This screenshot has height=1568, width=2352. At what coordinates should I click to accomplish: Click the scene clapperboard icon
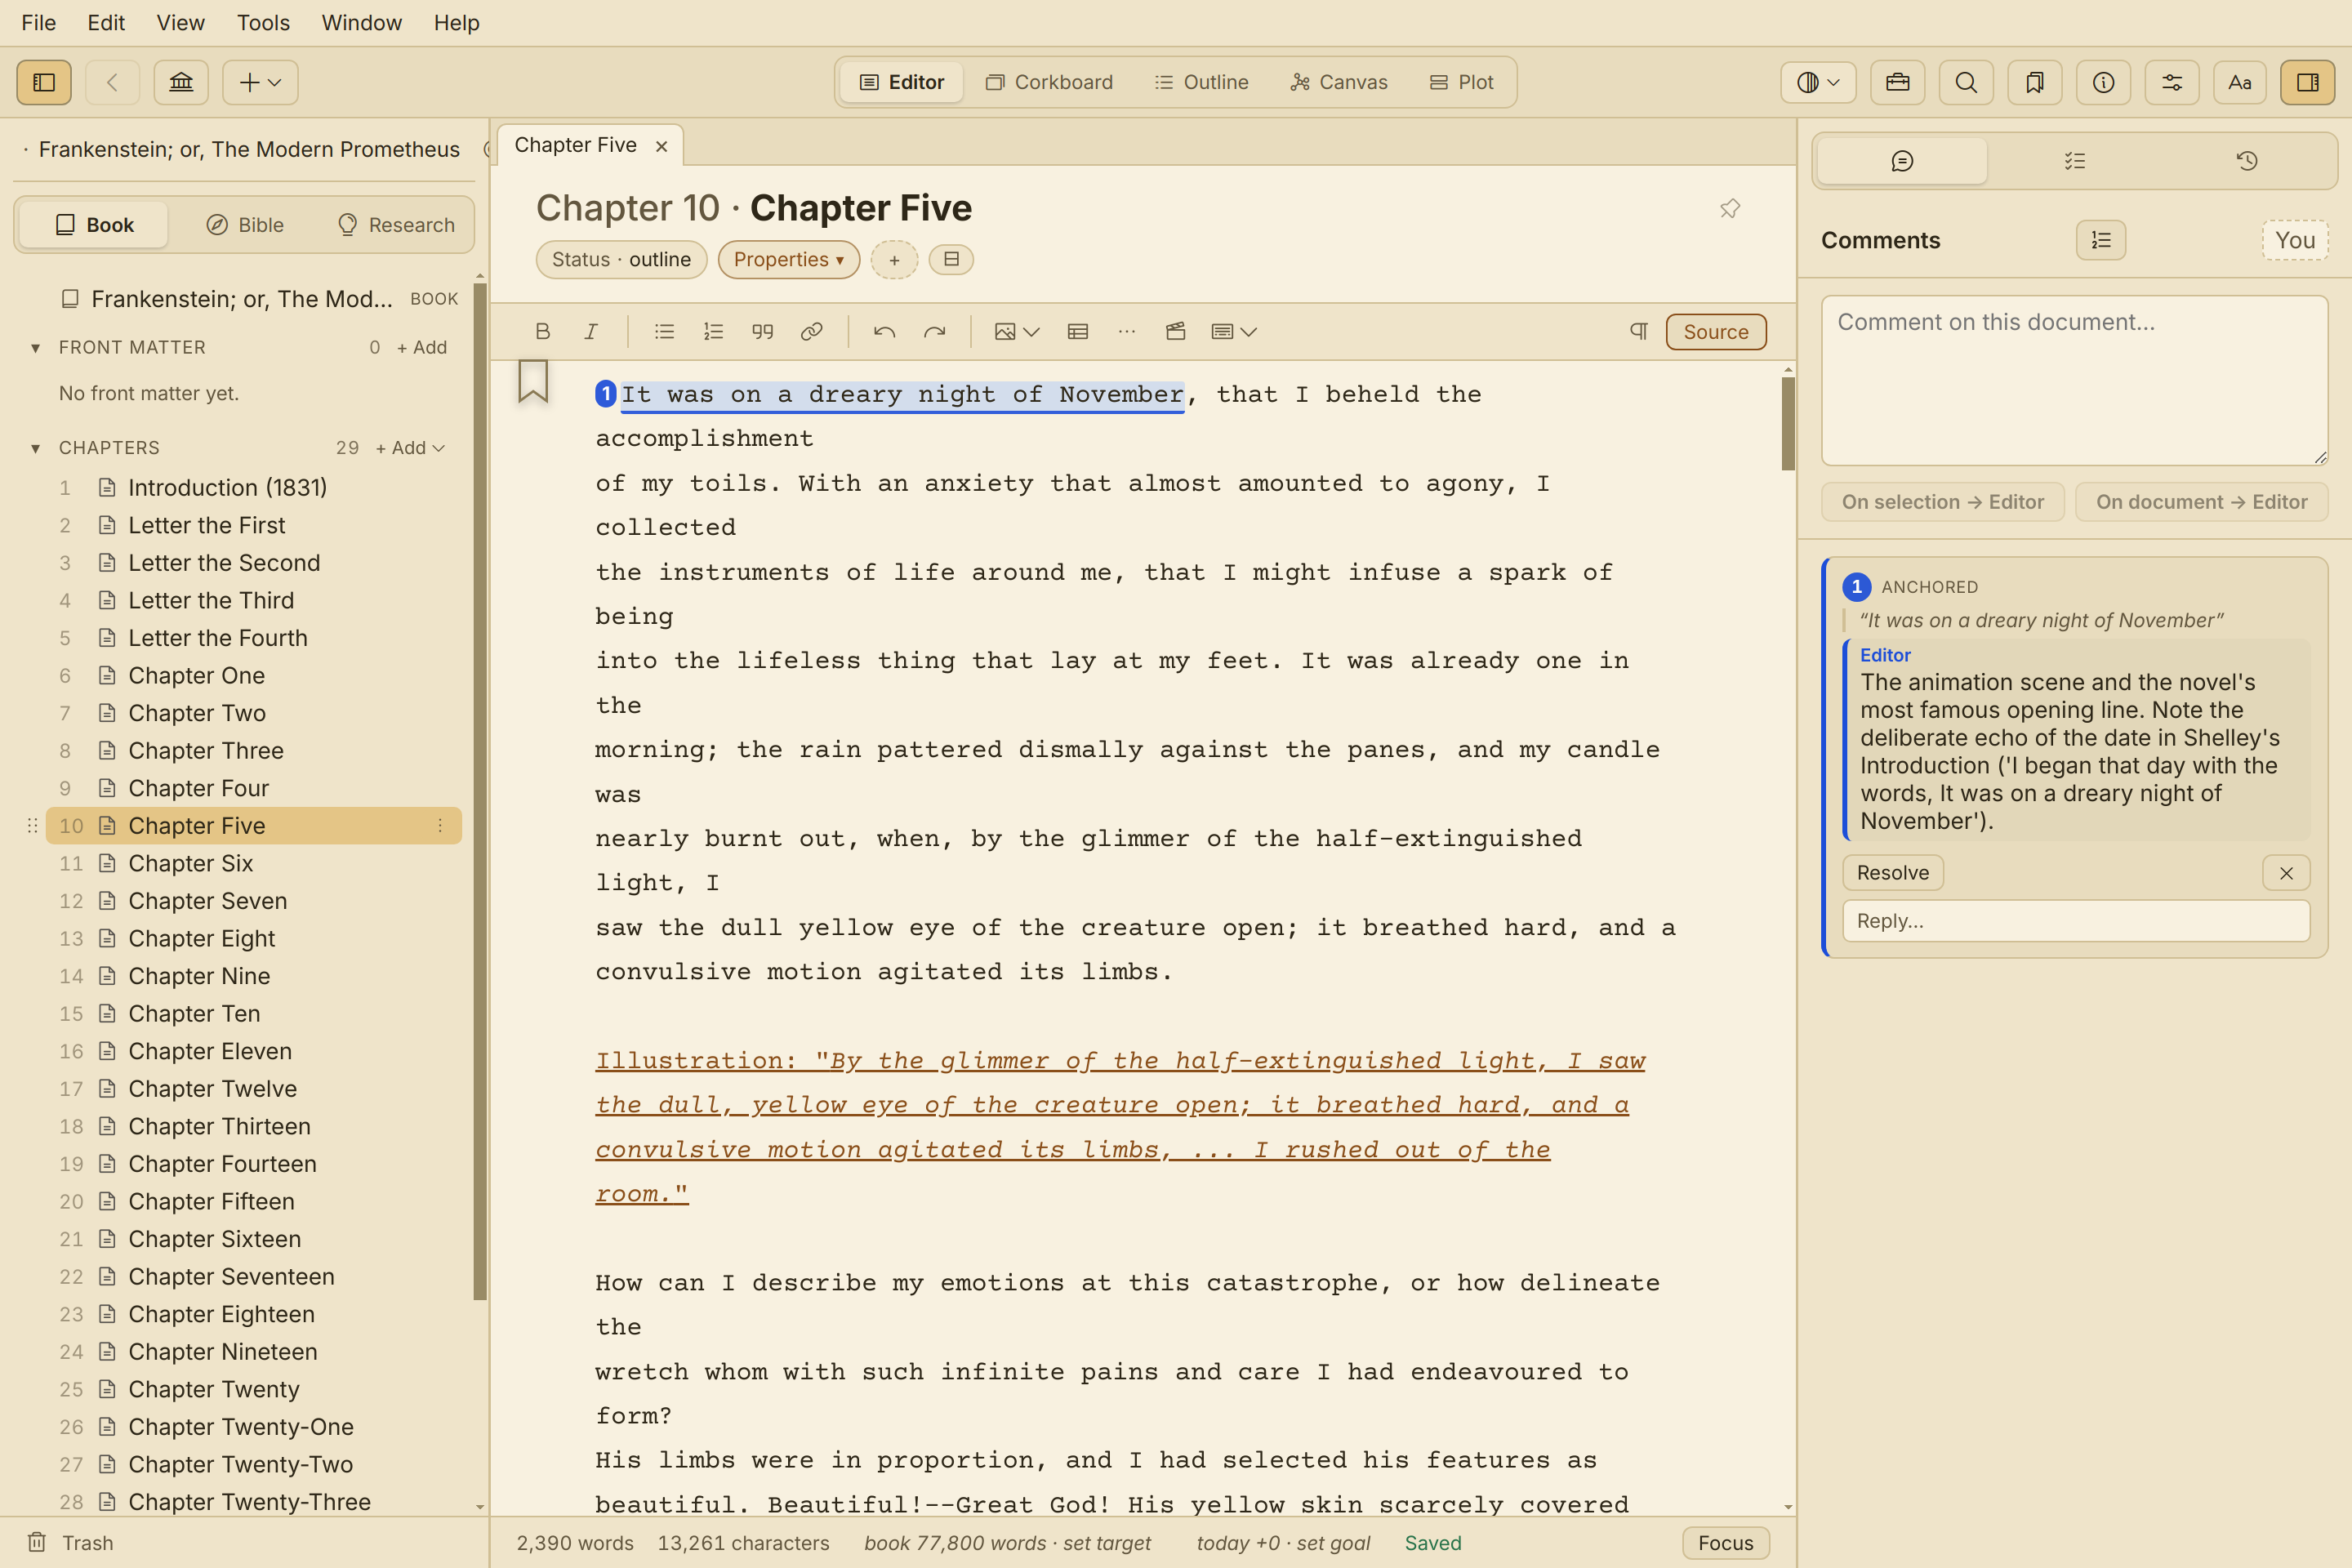tap(1176, 332)
